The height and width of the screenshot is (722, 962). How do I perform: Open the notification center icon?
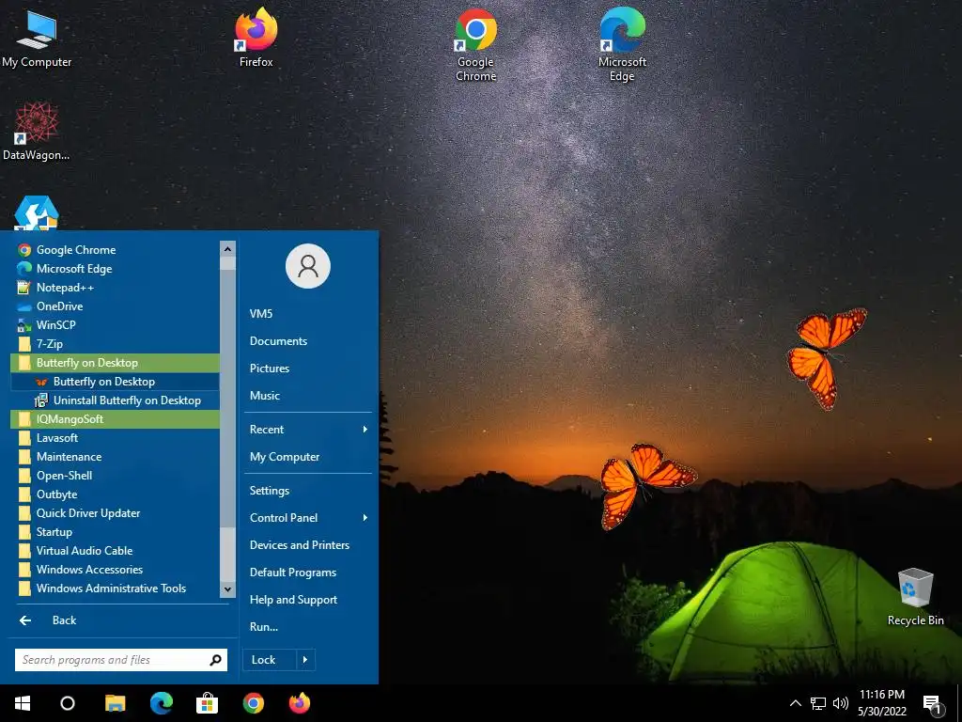click(x=933, y=705)
